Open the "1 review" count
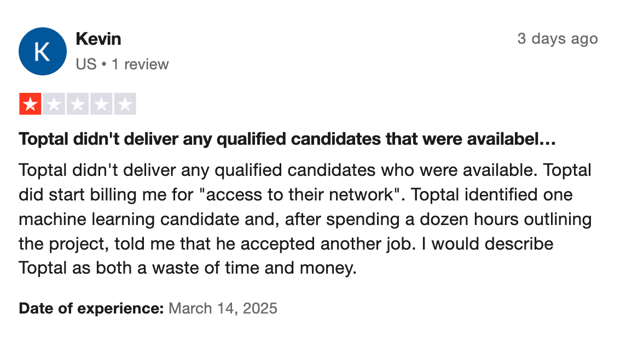Viewport: 638px width, 343px height. pyautogui.click(x=140, y=64)
